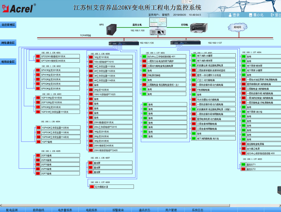Switch to the 配电监测 tab
The width and height of the screenshot is (281, 212).
click(x=13, y=209)
